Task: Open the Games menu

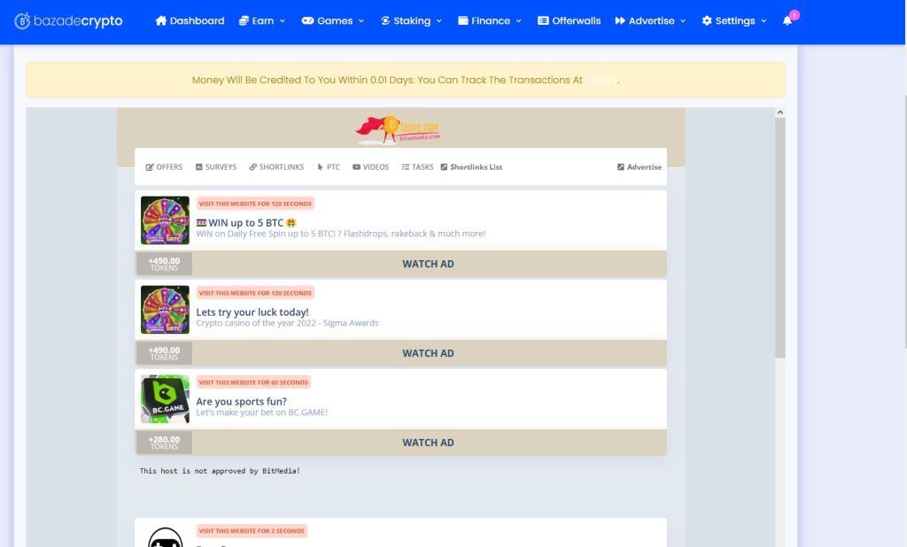Action: (333, 21)
